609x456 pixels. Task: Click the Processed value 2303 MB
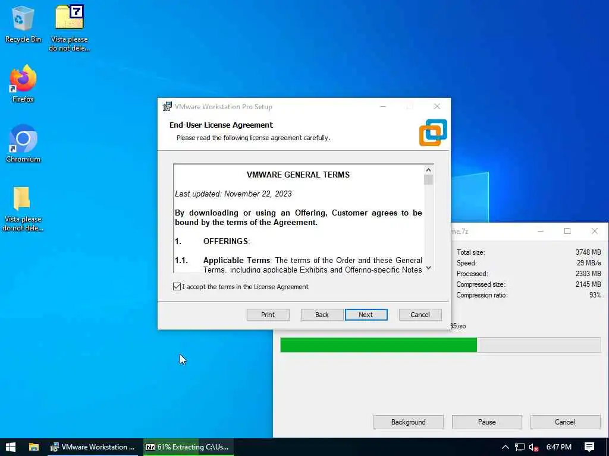pyautogui.click(x=588, y=273)
